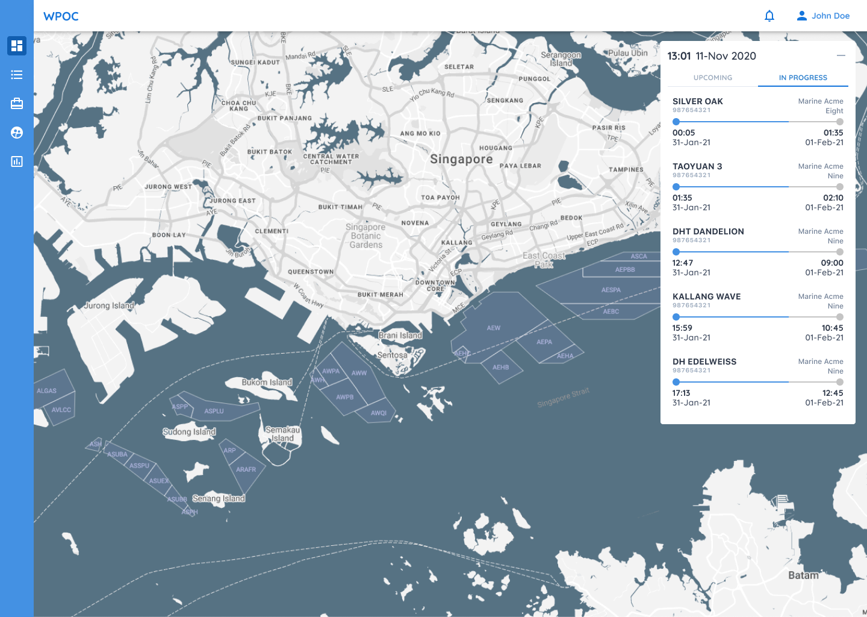Select the TAOYUAN 3 vessel entry
Screen dimensions: 867x617
coord(697,166)
